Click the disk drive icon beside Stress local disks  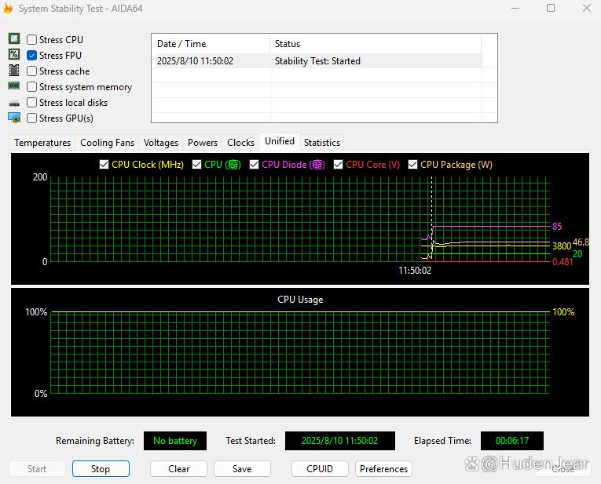click(x=14, y=103)
